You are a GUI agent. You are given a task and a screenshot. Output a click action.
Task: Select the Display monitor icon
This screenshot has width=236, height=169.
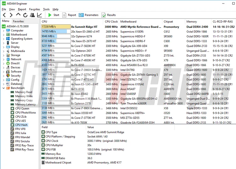(x=8, y=47)
